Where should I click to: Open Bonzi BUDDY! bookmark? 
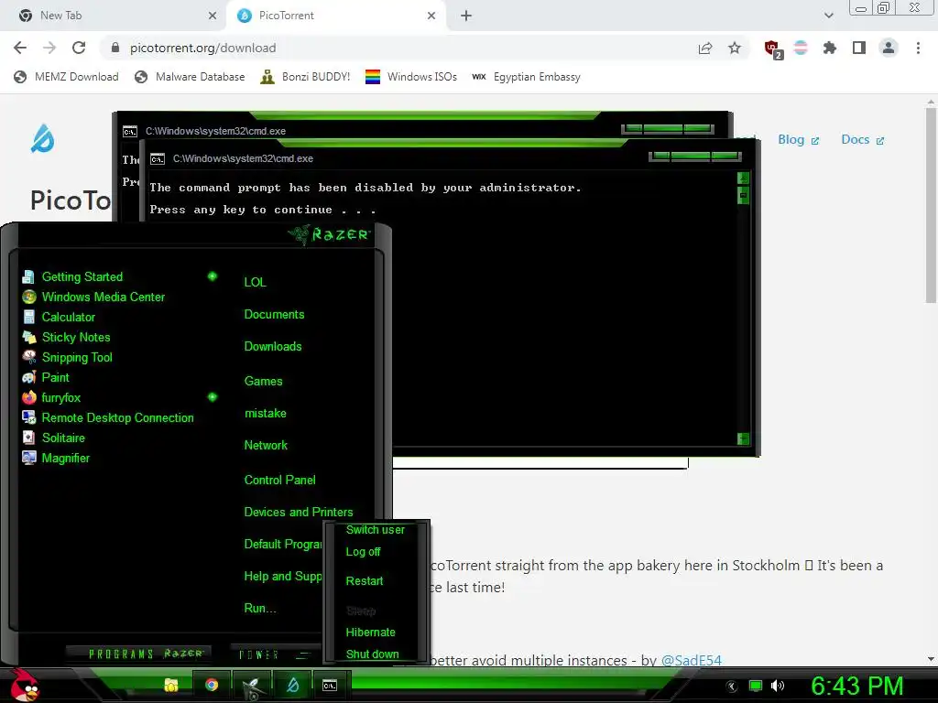tap(306, 77)
